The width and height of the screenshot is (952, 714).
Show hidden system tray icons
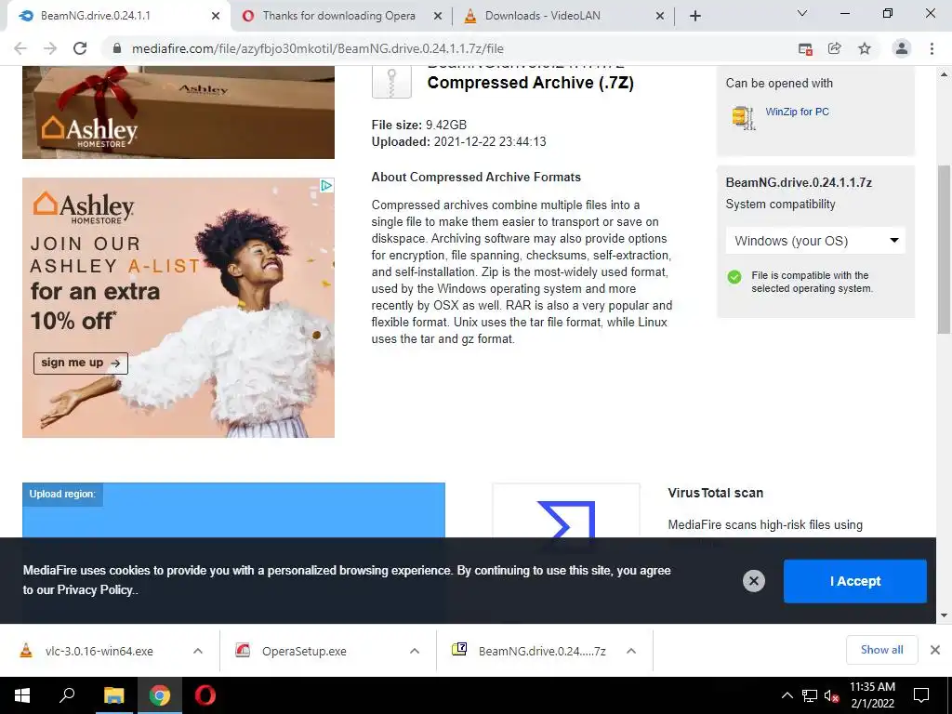click(x=787, y=695)
